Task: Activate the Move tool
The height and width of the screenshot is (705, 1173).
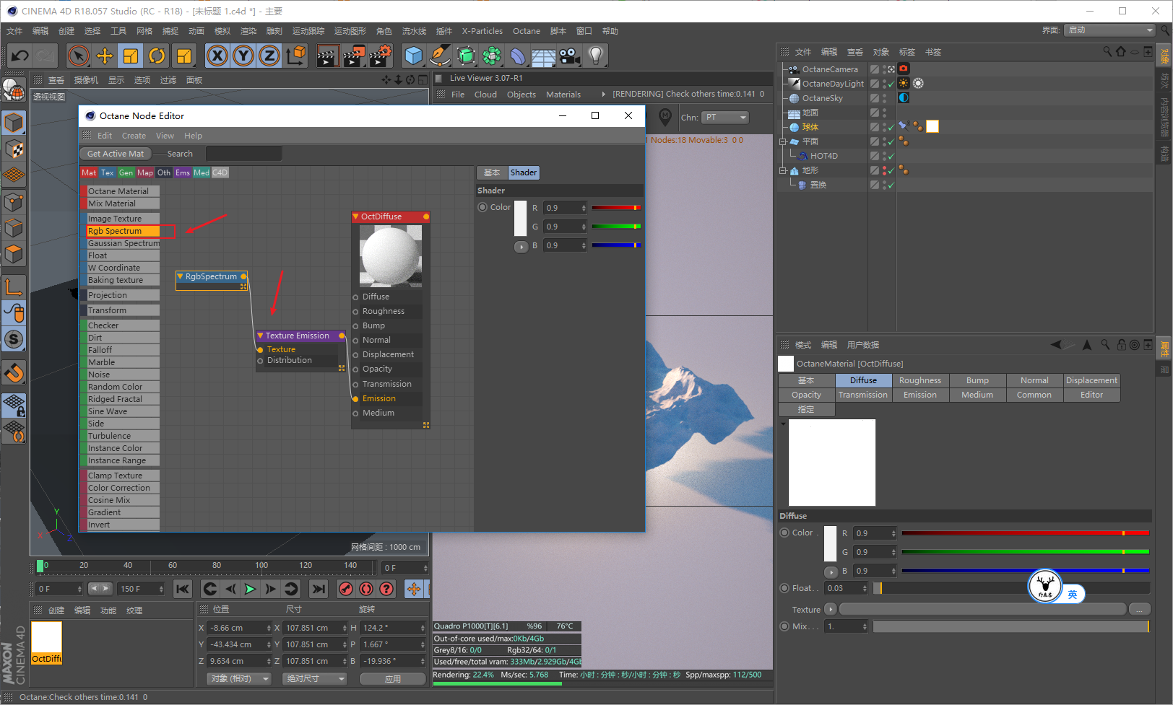Action: pos(105,56)
